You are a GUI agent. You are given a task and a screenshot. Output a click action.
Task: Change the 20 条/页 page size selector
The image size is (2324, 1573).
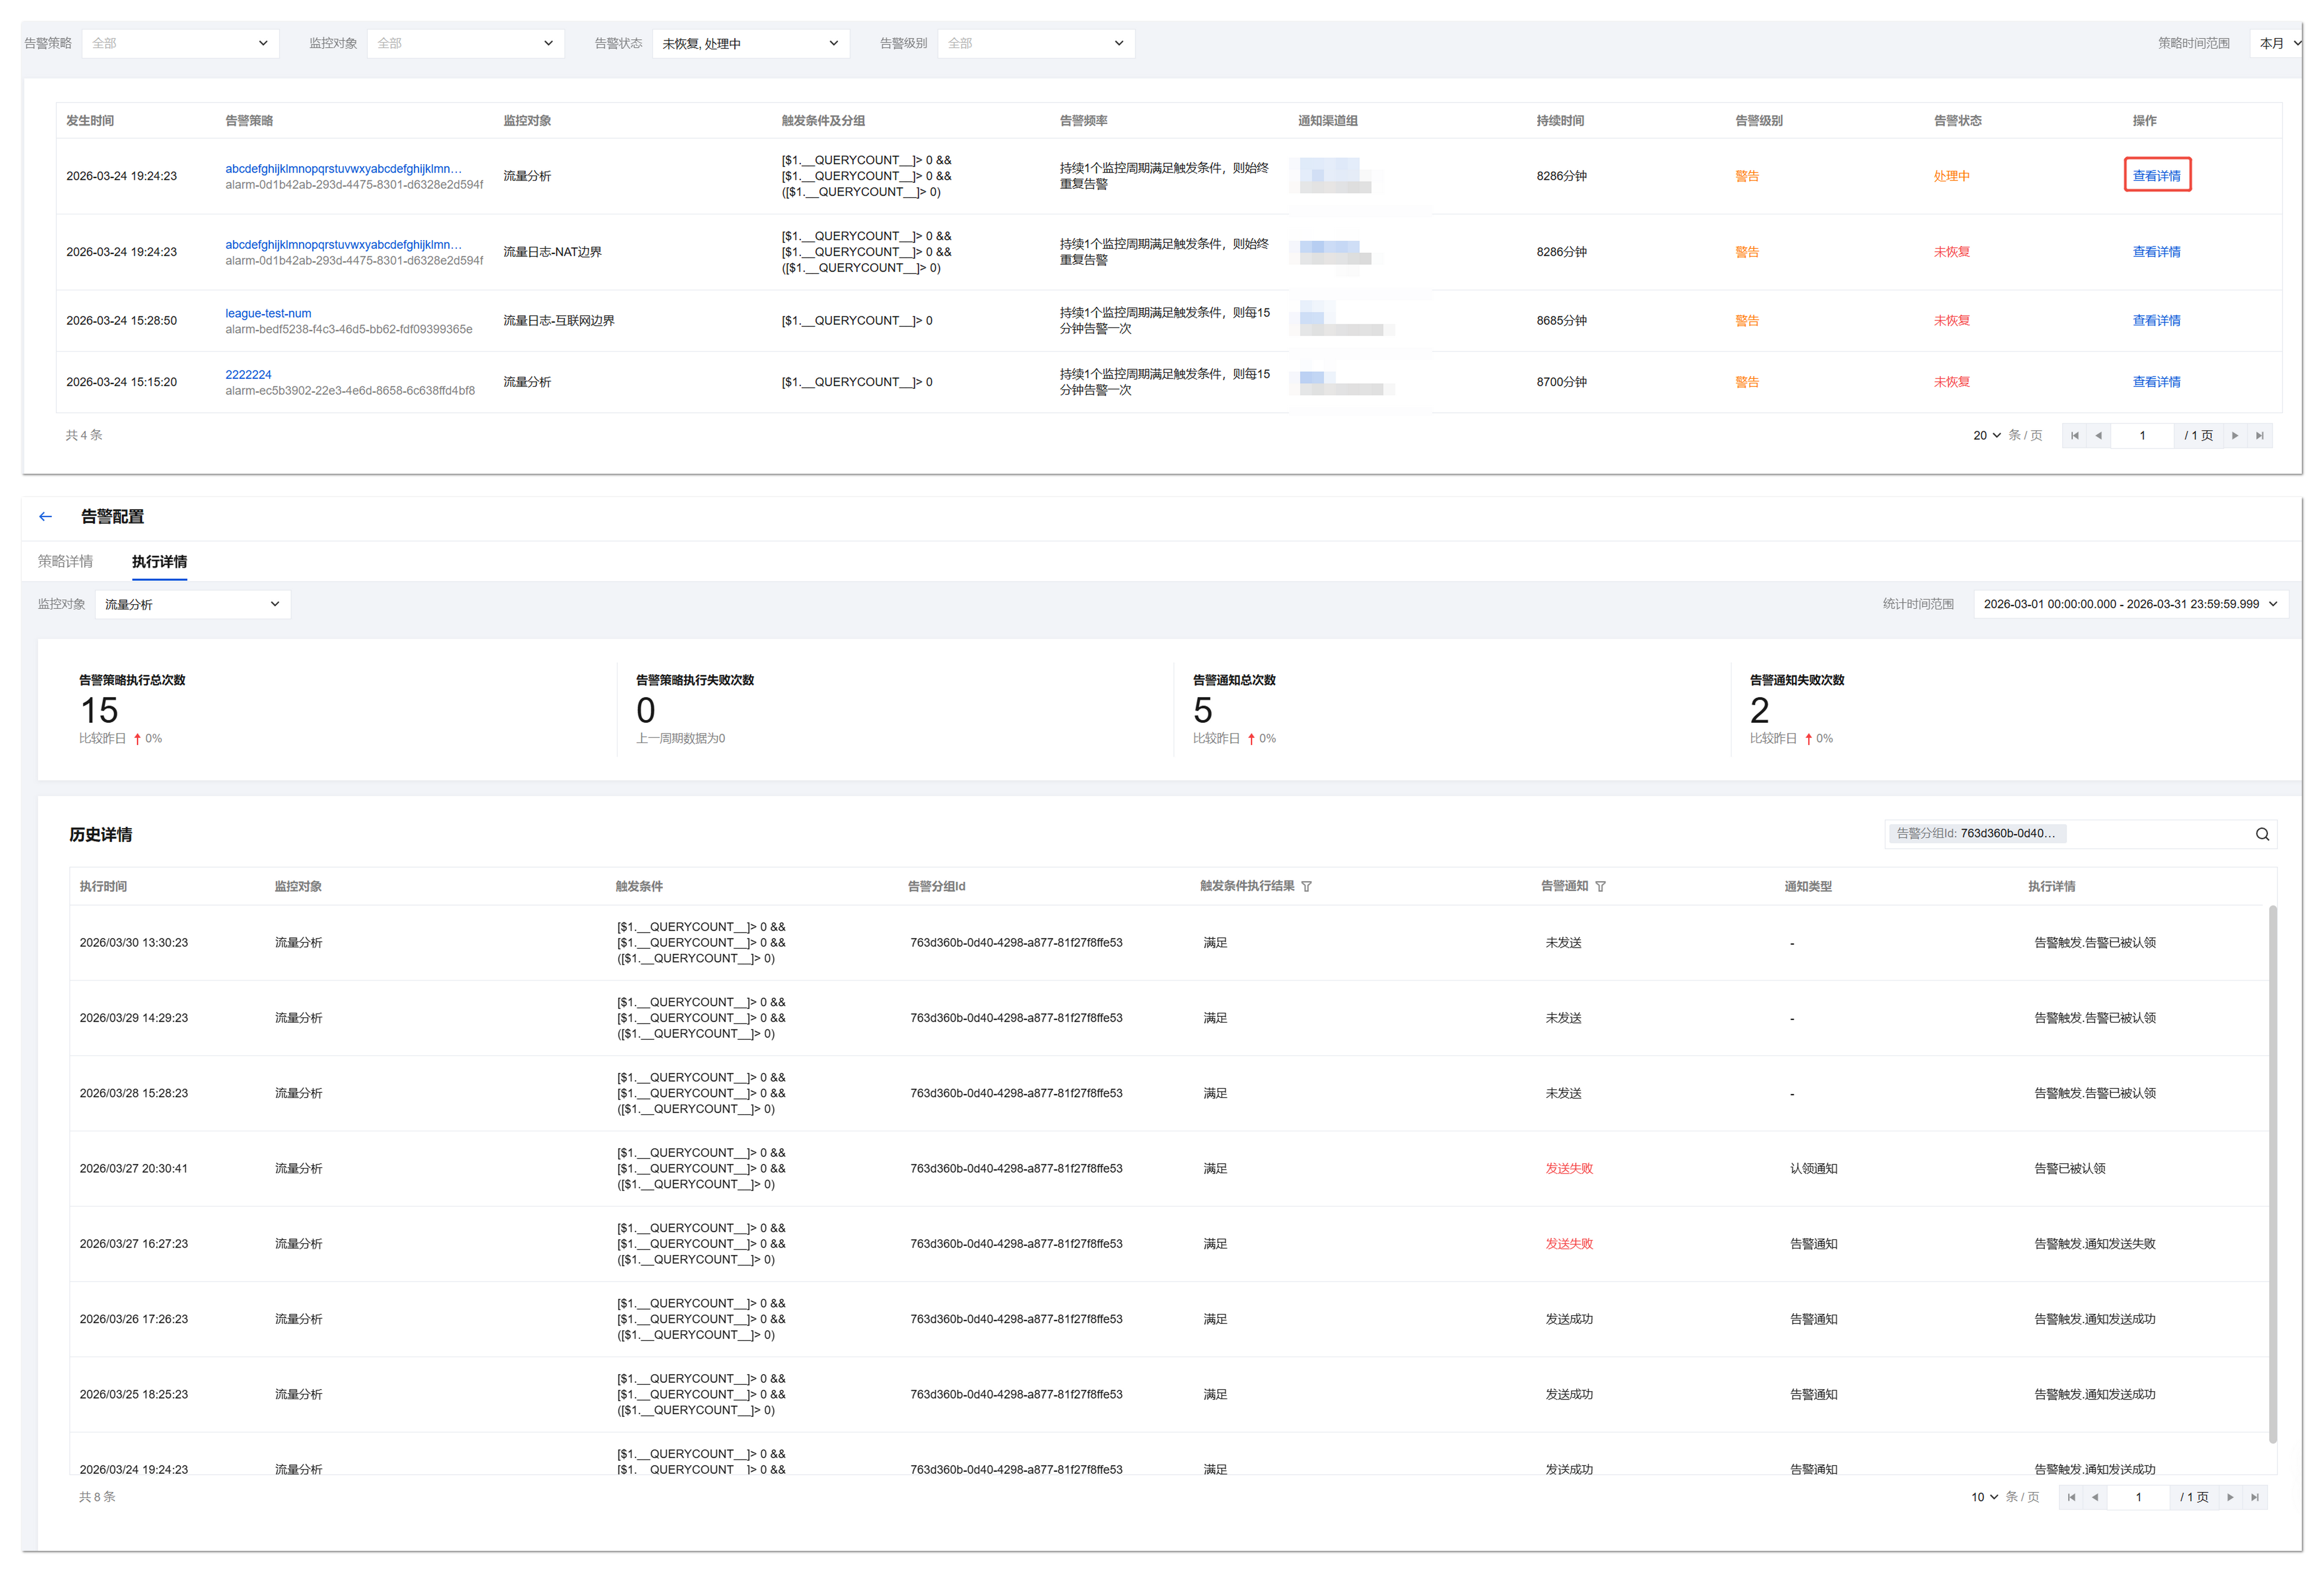[x=1986, y=435]
